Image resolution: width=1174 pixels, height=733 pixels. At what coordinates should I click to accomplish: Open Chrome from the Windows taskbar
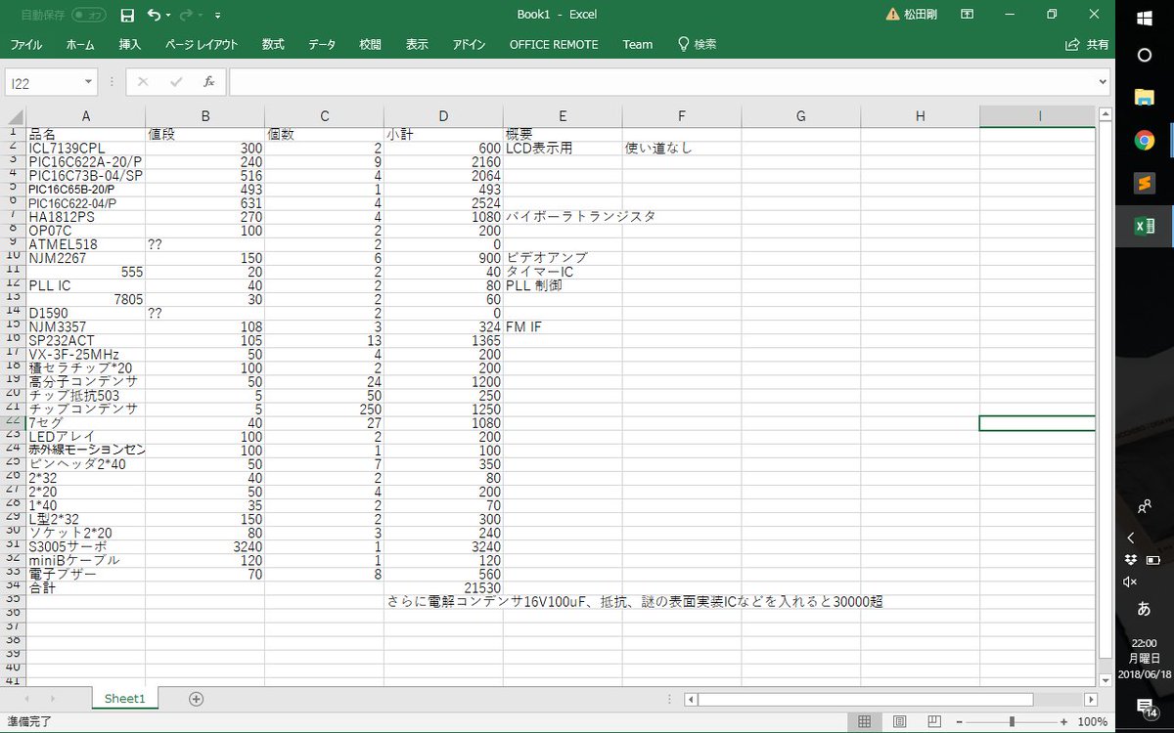(1144, 140)
